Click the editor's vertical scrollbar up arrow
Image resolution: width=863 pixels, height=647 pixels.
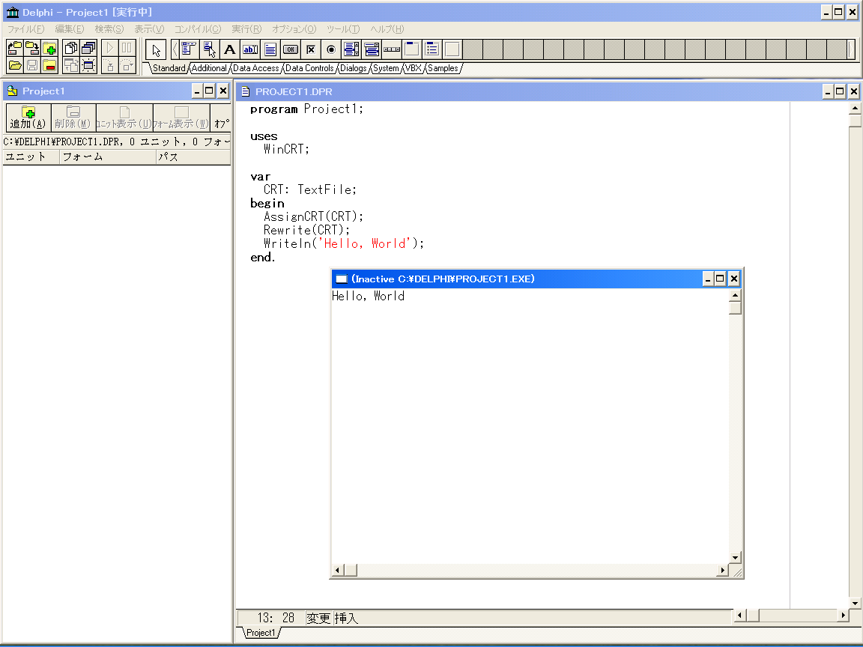(855, 109)
